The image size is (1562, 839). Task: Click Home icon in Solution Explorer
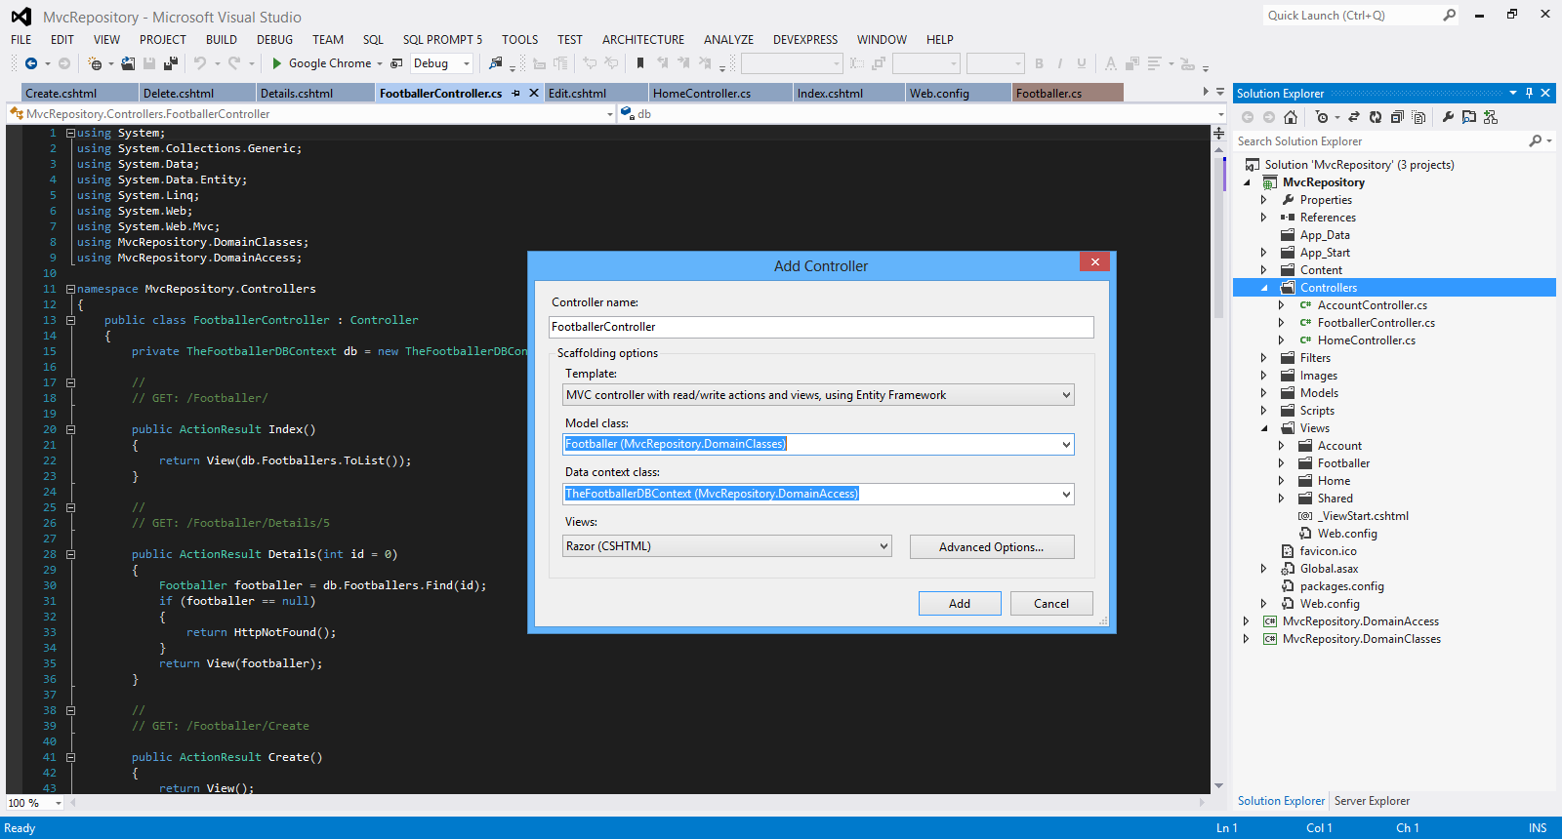tap(1291, 117)
